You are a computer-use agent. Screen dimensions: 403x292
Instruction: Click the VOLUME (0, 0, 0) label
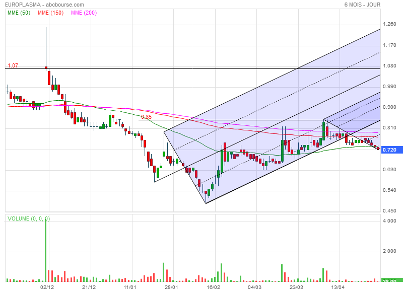point(29,218)
